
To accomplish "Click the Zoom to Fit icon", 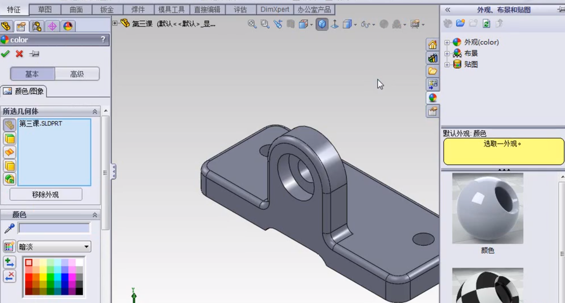I will click(x=252, y=24).
